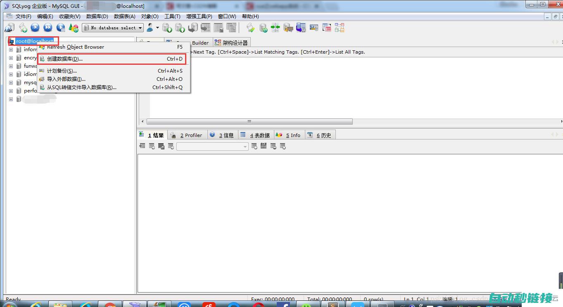
Task: Click table-plus icon right of result dropdown
Action: click(x=254, y=146)
